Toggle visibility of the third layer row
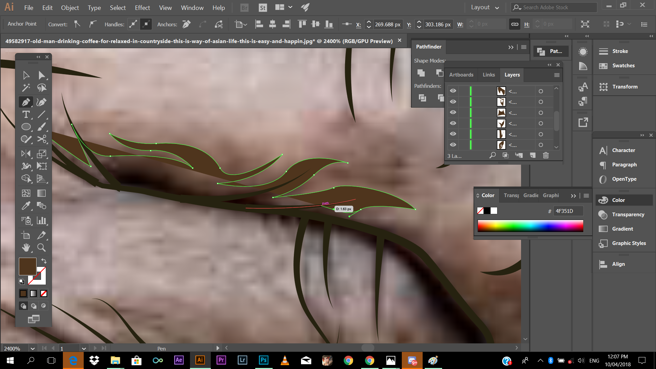This screenshot has height=369, width=656. pyautogui.click(x=453, y=112)
